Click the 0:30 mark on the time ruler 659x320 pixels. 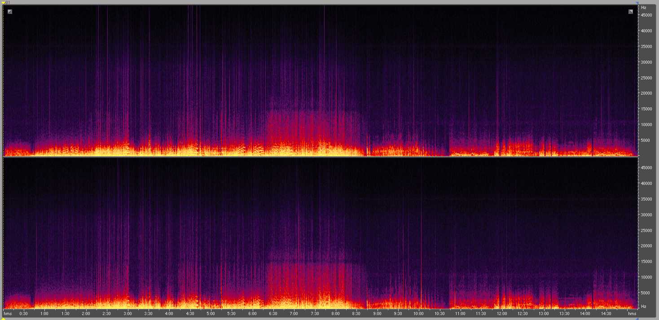pos(24,313)
